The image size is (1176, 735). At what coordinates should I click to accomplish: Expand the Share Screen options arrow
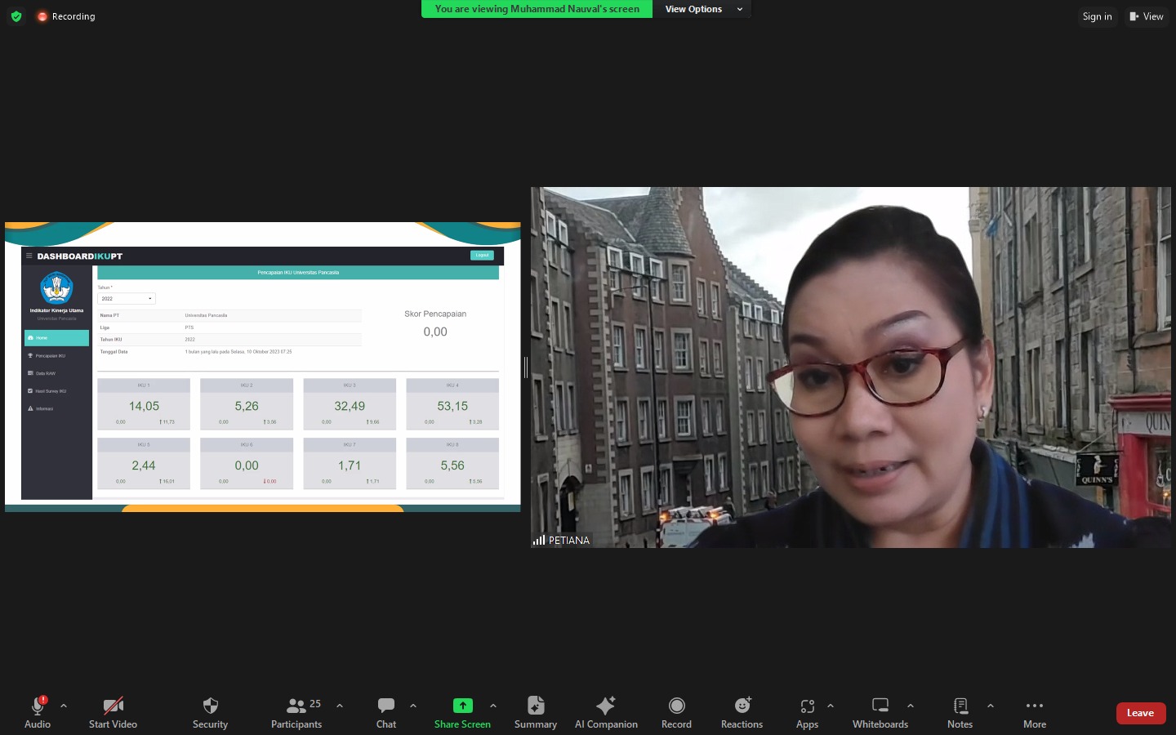[x=493, y=706]
